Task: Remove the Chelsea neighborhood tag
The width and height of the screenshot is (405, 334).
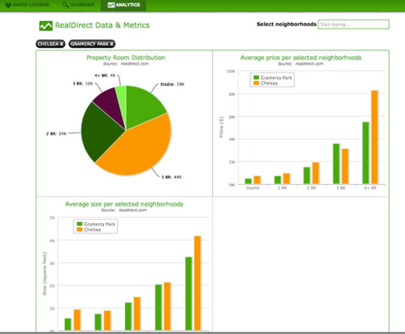Action: click(x=62, y=44)
